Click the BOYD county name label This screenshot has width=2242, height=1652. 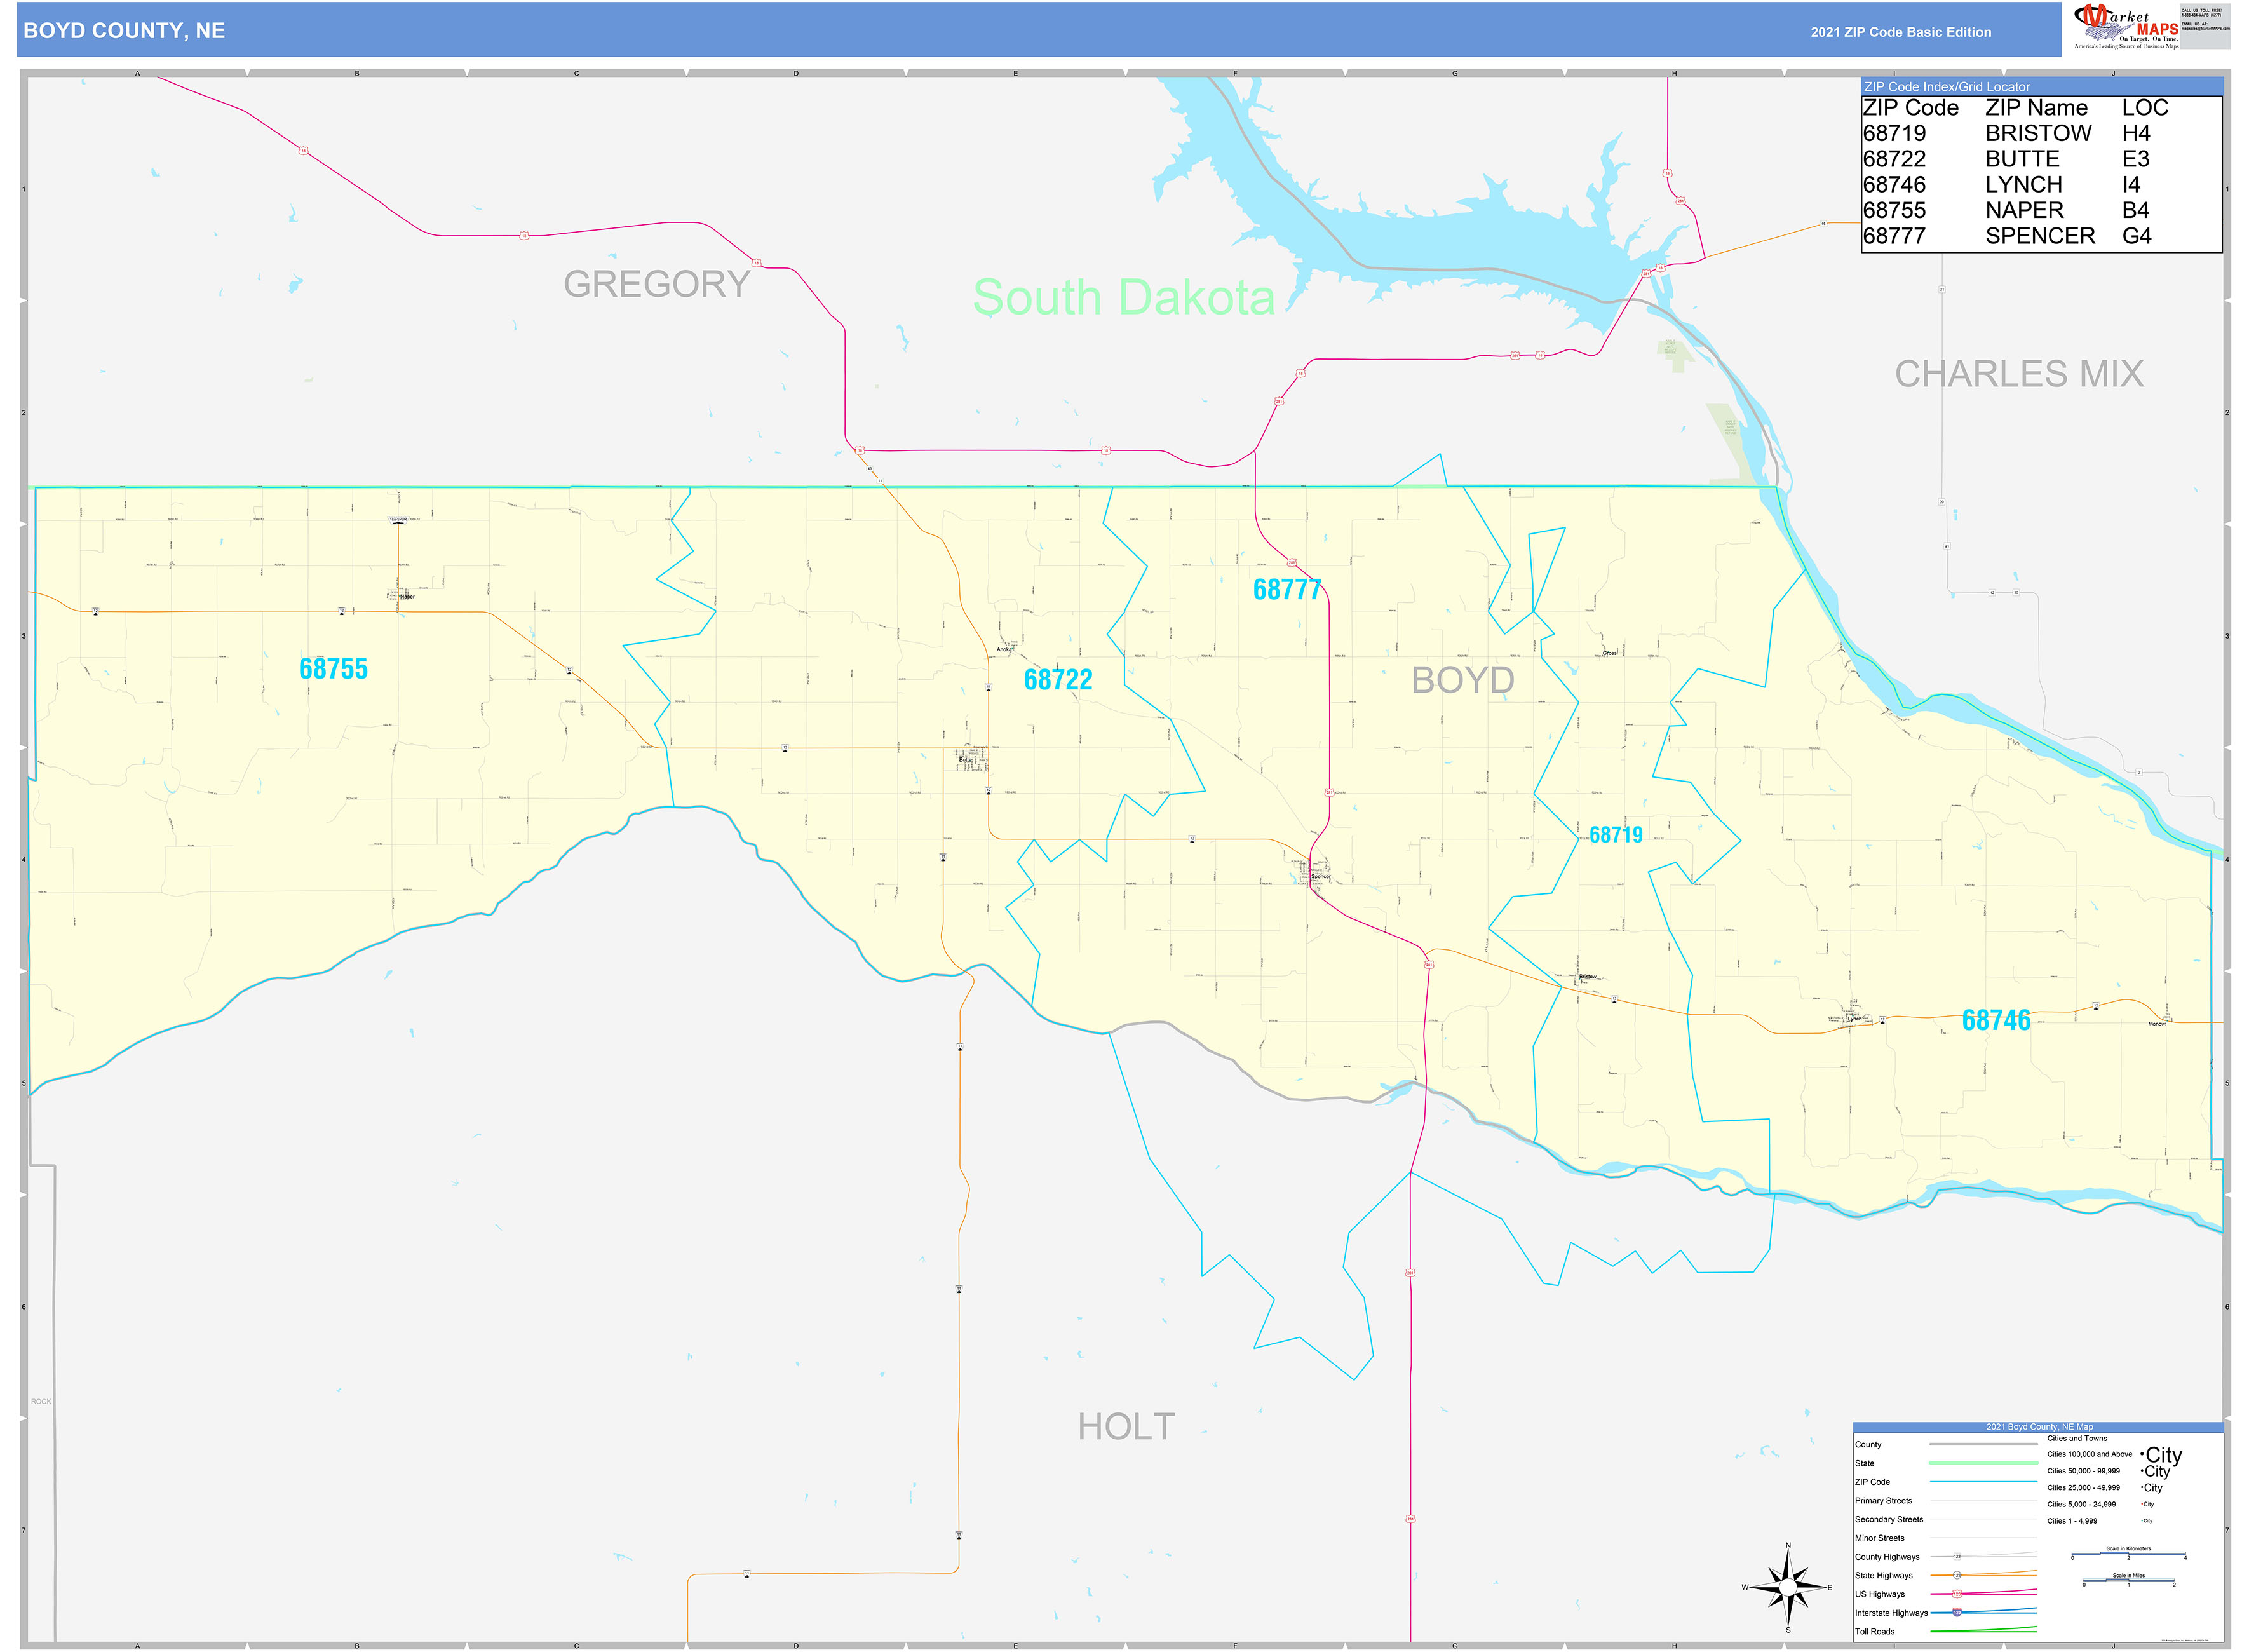[x=1462, y=680]
